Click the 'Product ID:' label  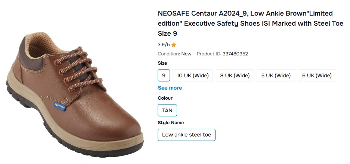(x=209, y=54)
